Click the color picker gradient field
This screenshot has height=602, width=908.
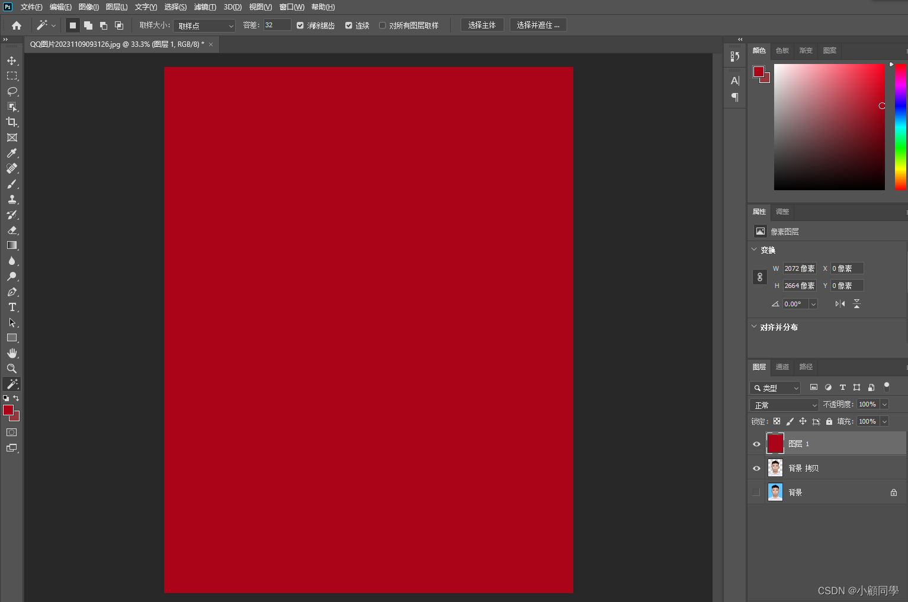click(829, 127)
